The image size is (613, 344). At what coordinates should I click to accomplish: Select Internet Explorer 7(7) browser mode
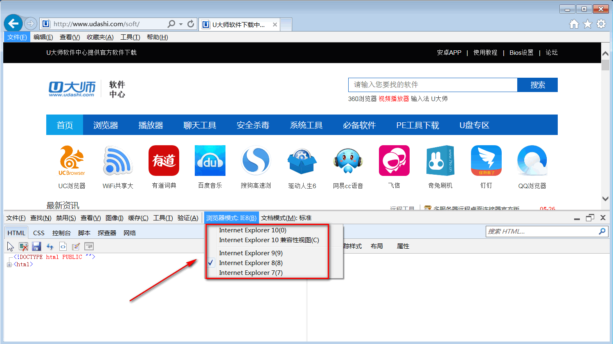point(251,273)
